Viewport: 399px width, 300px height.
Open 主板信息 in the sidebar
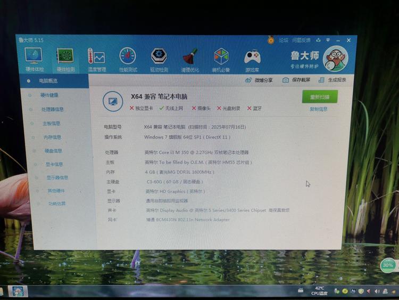pyautogui.click(x=51, y=124)
